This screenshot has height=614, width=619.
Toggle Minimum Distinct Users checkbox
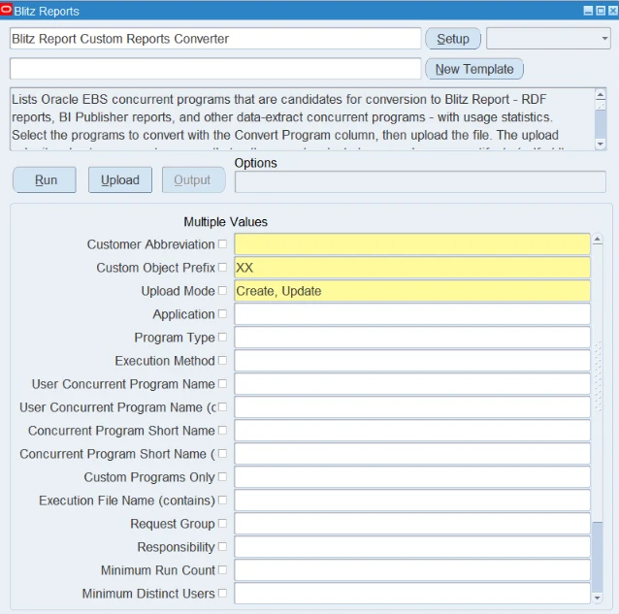click(x=222, y=593)
